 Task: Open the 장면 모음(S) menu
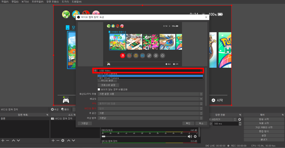click(x=53, y=2)
